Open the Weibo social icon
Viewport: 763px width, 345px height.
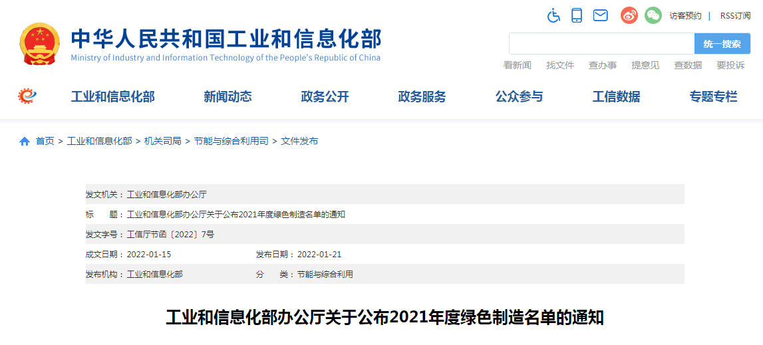click(x=629, y=15)
